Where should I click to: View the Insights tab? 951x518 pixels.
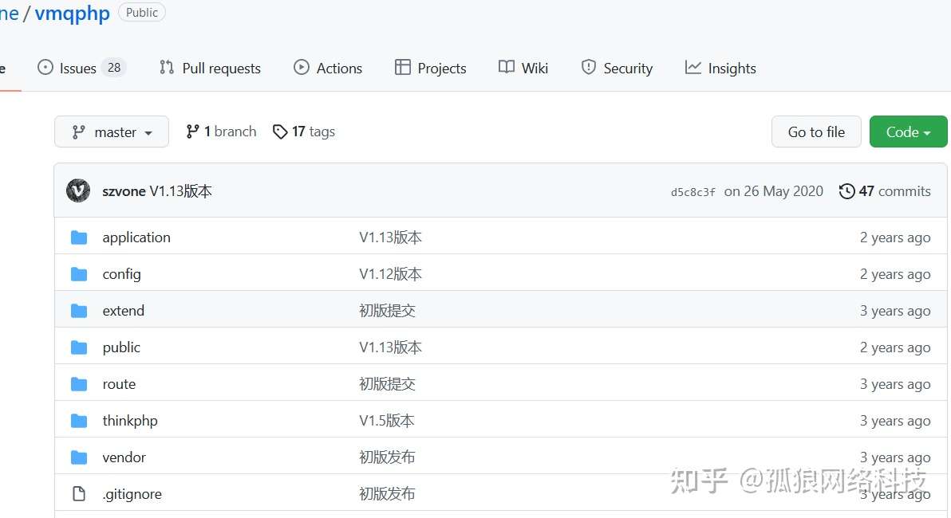click(720, 68)
